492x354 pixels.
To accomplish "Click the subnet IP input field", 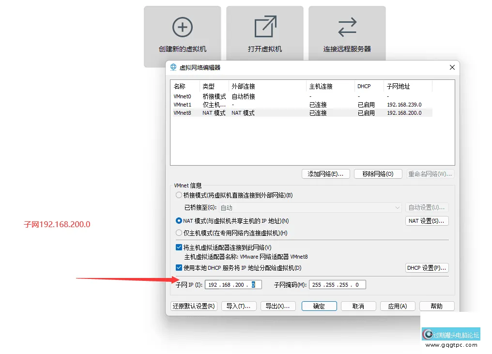I will point(233,285).
